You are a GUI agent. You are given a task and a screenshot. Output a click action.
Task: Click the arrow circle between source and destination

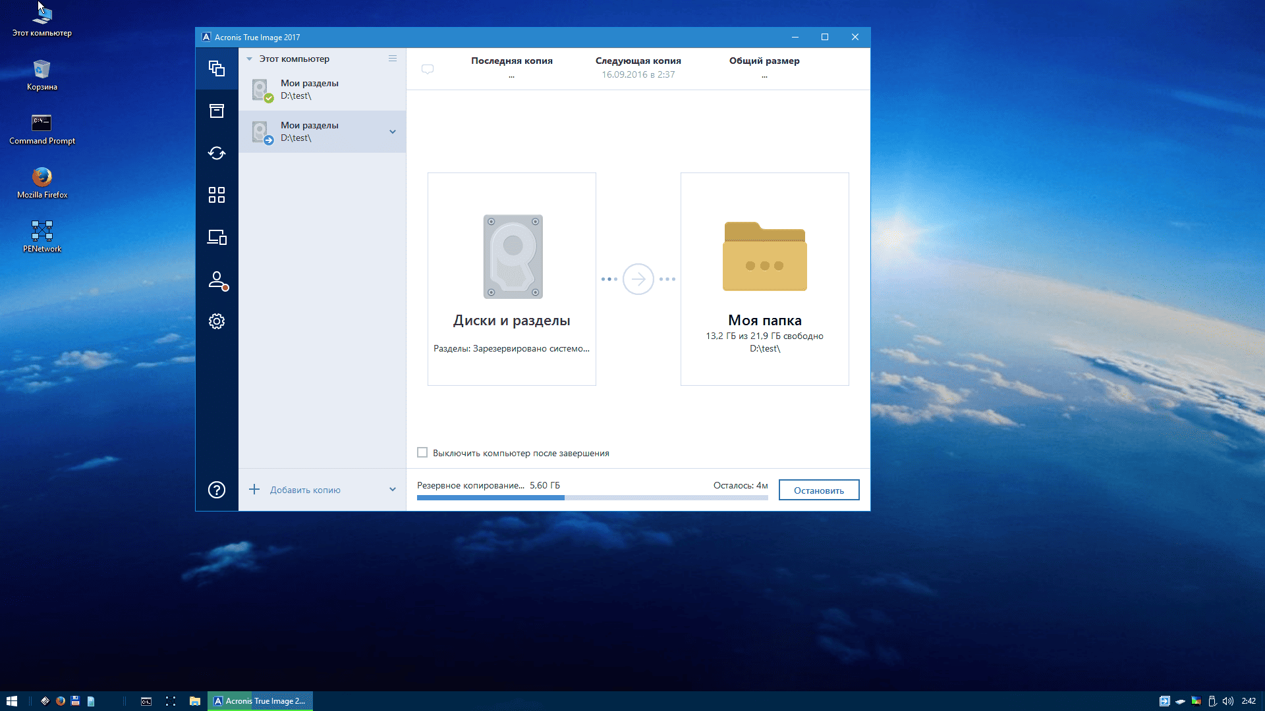[638, 279]
